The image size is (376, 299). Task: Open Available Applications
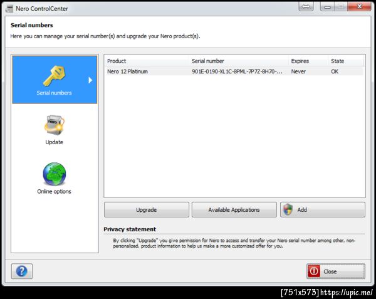(x=234, y=210)
